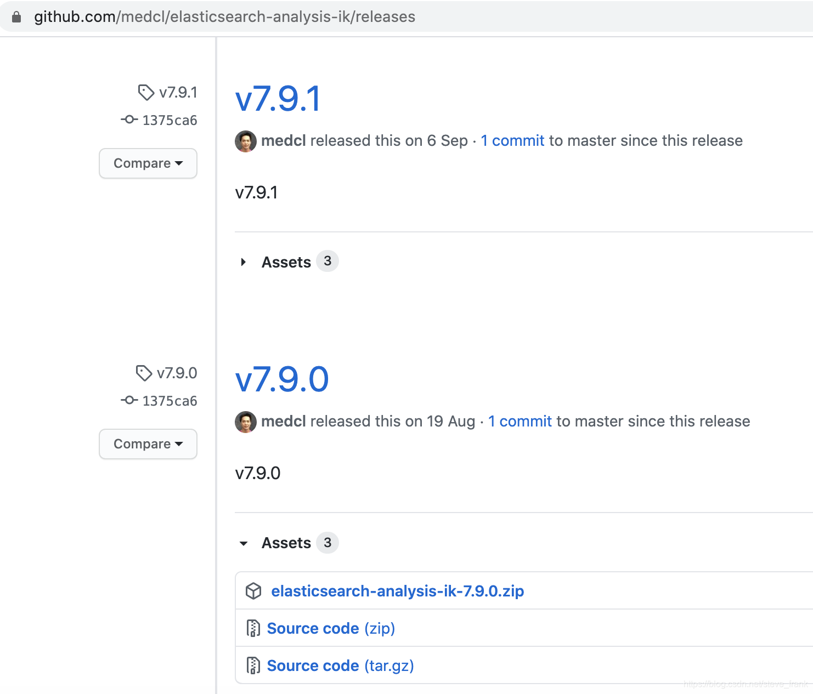Viewport: 813px width, 694px height.
Task: Click the Assets count badge for v7.9.1
Action: coord(328,261)
